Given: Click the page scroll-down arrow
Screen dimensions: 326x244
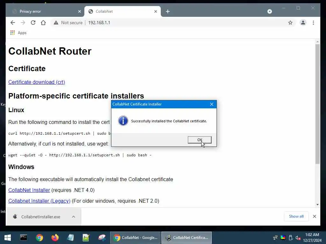Looking at the screenshot, I should [317, 205].
